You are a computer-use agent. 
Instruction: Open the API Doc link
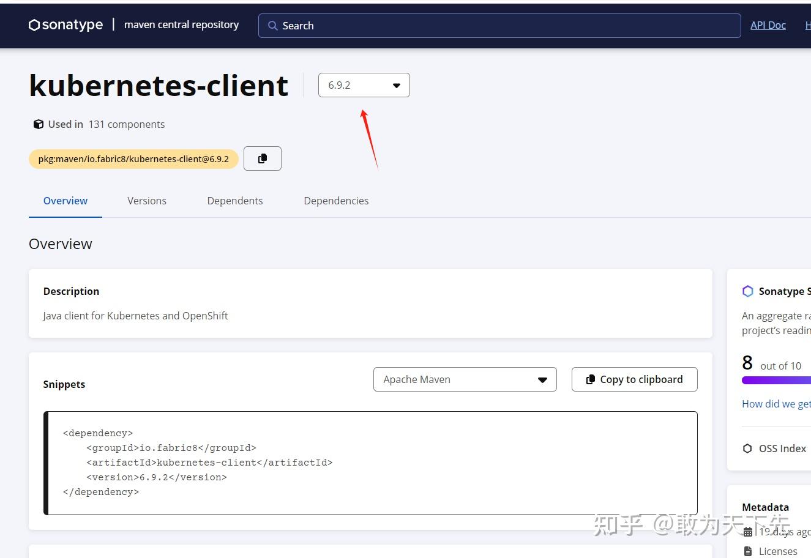coord(768,25)
